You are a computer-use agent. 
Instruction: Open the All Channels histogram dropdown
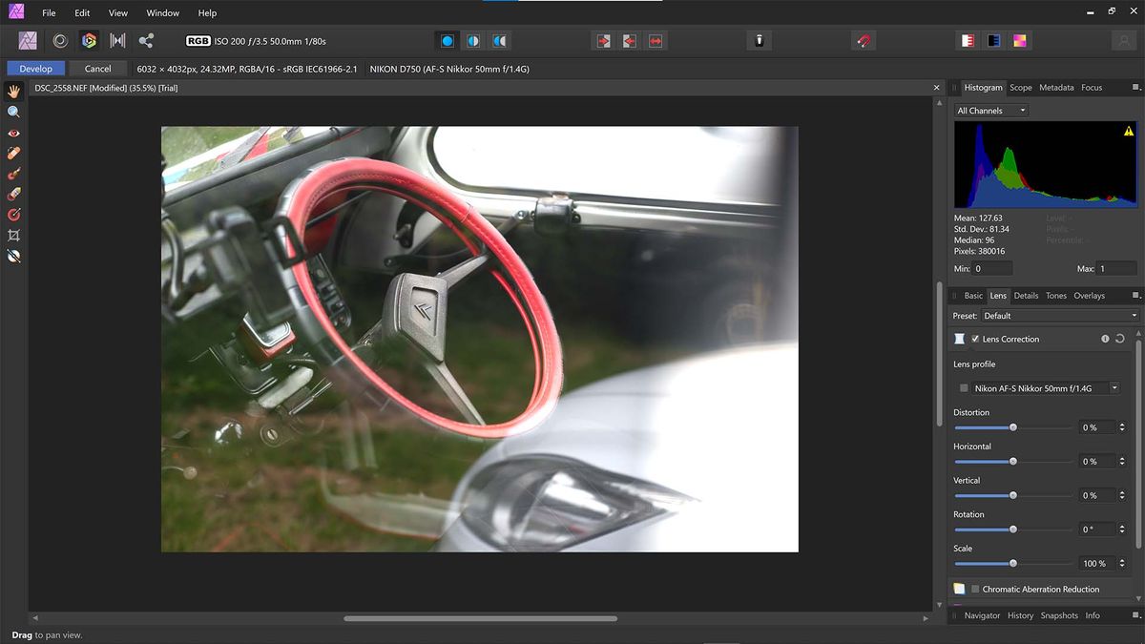click(x=990, y=111)
